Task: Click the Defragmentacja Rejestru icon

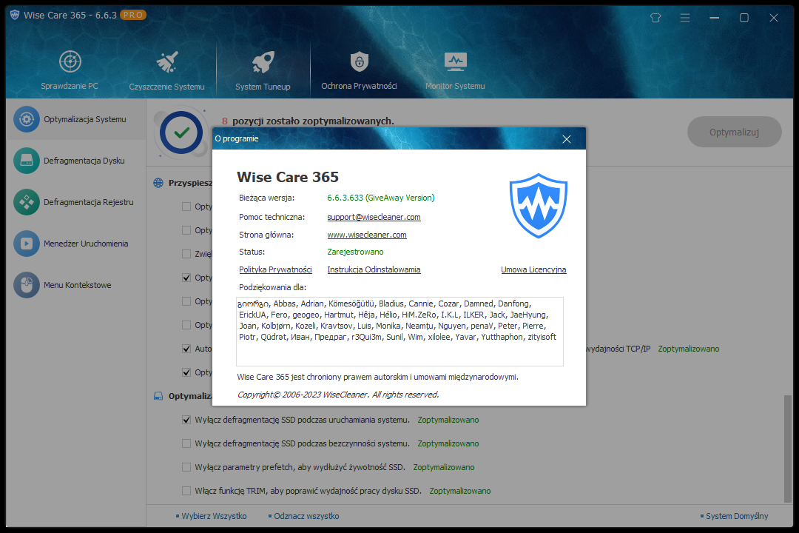Action: [x=27, y=202]
